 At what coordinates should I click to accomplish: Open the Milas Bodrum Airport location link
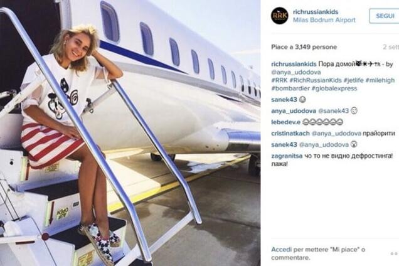click(324, 20)
